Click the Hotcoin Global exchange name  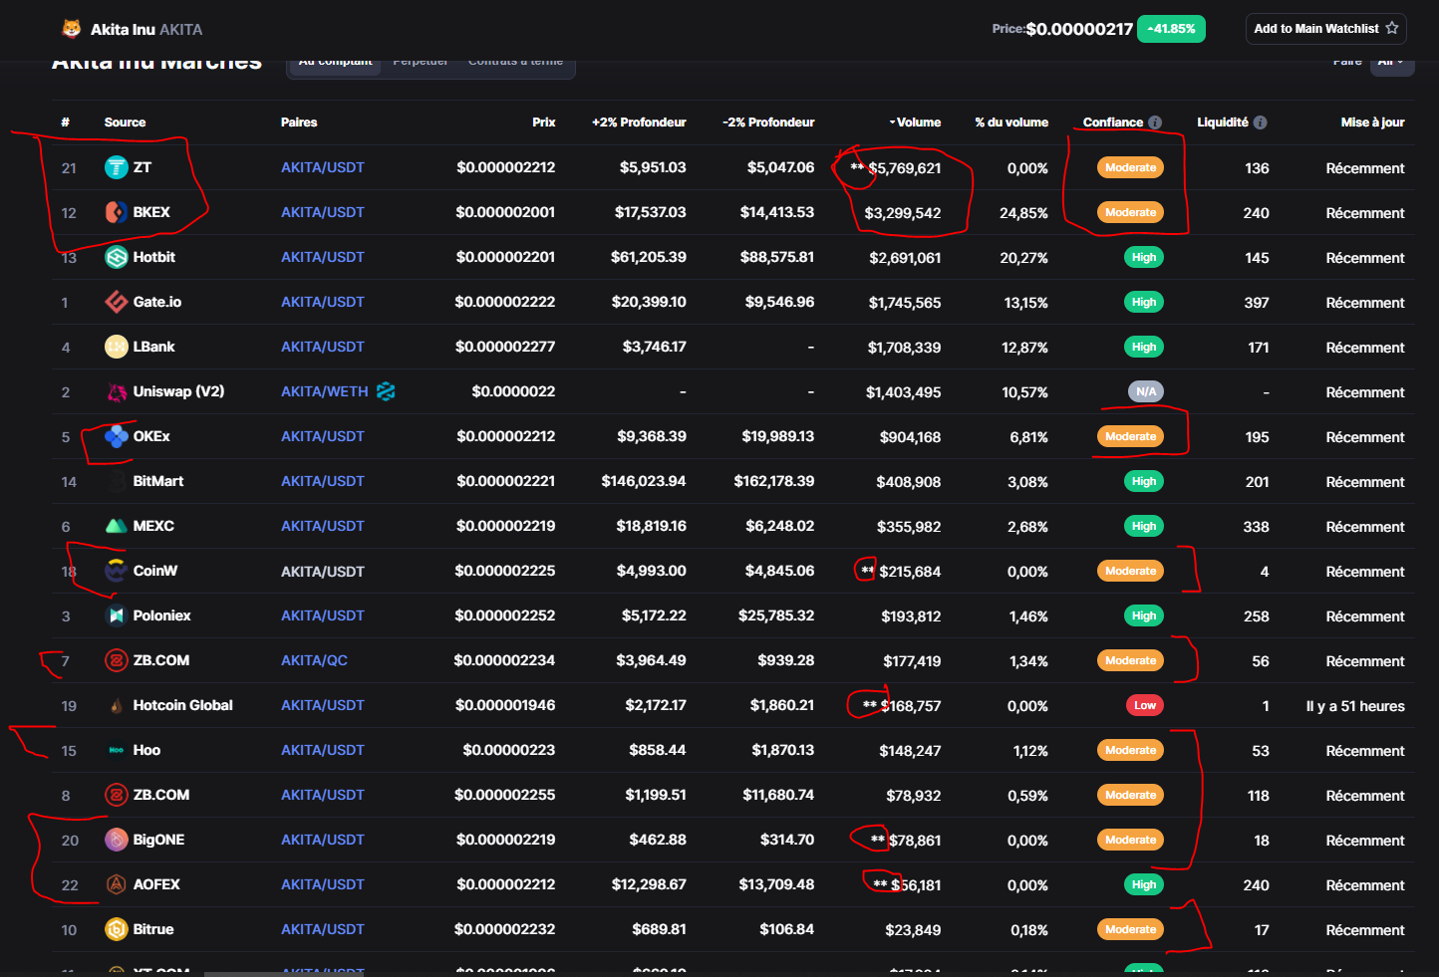pos(183,705)
